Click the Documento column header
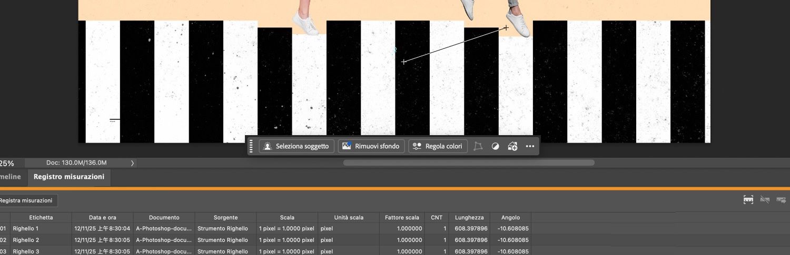The height and width of the screenshot is (255, 790). [x=164, y=218]
